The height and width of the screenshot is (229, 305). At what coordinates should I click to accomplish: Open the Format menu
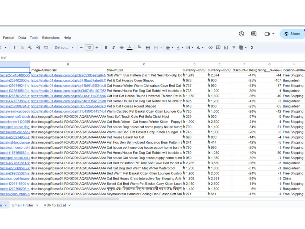(x=9, y=38)
